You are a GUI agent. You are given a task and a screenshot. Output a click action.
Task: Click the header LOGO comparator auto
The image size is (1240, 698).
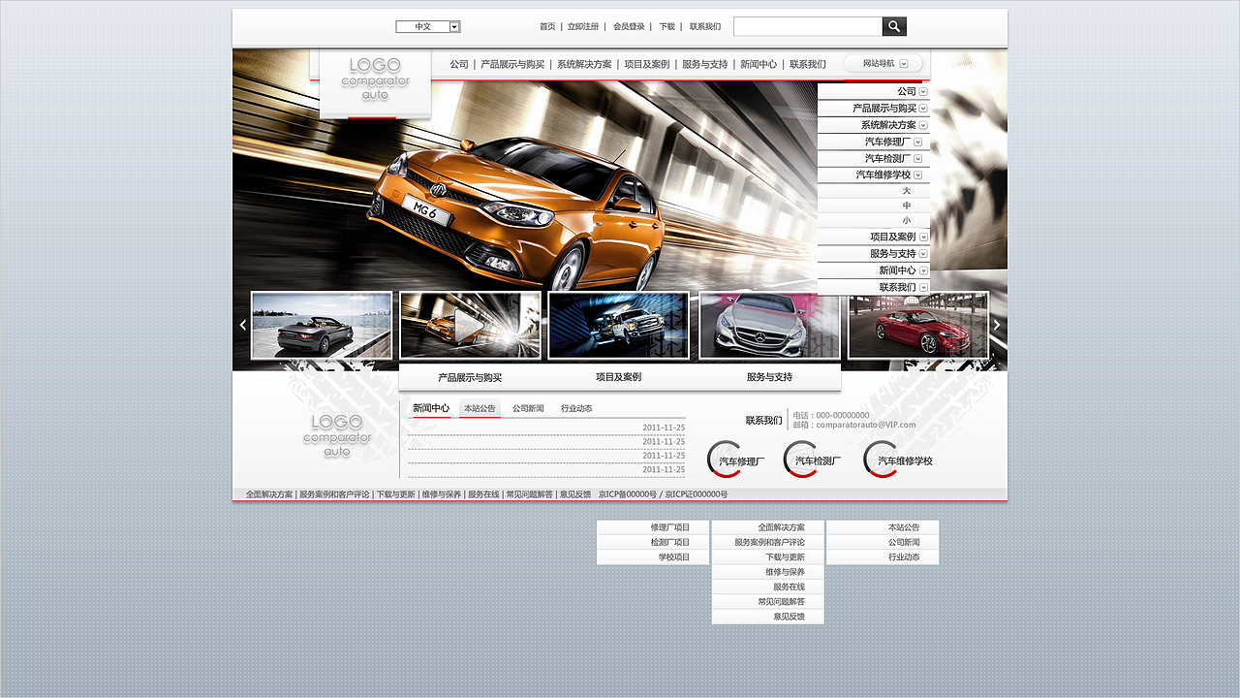coord(375,79)
